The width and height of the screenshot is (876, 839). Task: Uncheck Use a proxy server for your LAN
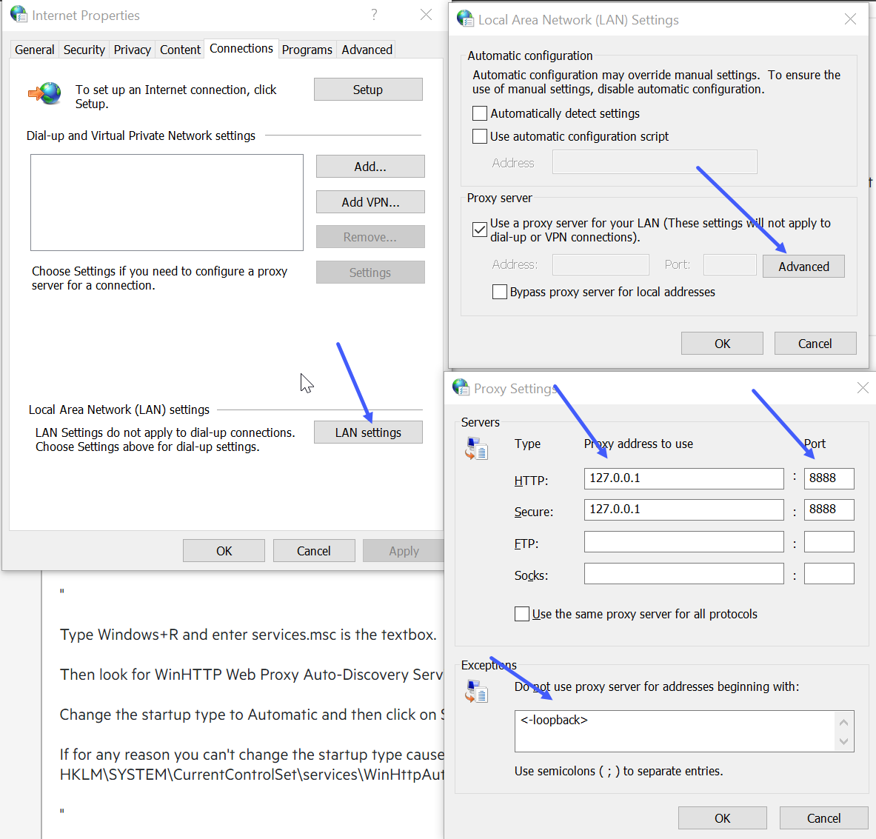pos(480,230)
